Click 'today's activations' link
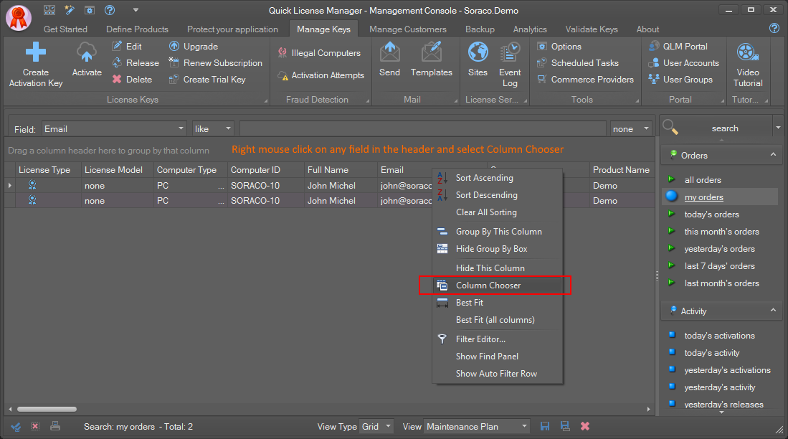The image size is (788, 439). 719,336
